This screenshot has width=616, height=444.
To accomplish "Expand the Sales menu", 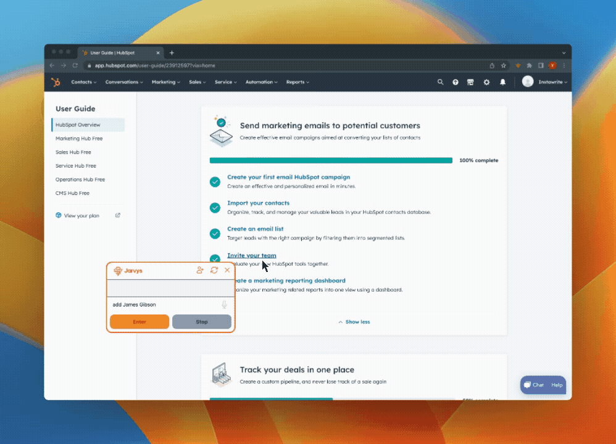I will click(x=198, y=82).
